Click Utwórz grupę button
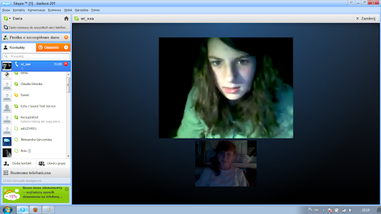This screenshot has height=214, width=381. pos(53,163)
